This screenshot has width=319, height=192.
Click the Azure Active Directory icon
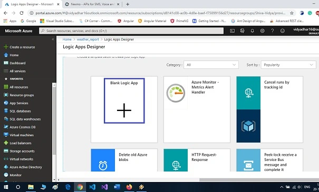click(x=6, y=167)
